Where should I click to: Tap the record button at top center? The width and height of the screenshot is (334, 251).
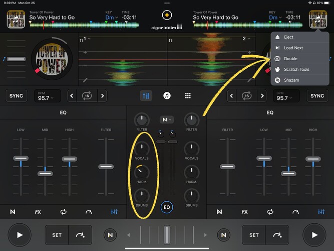tap(167, 15)
